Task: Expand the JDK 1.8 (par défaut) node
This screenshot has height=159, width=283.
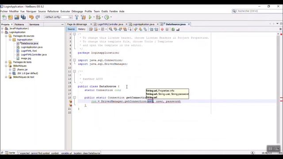Action: click(10, 73)
